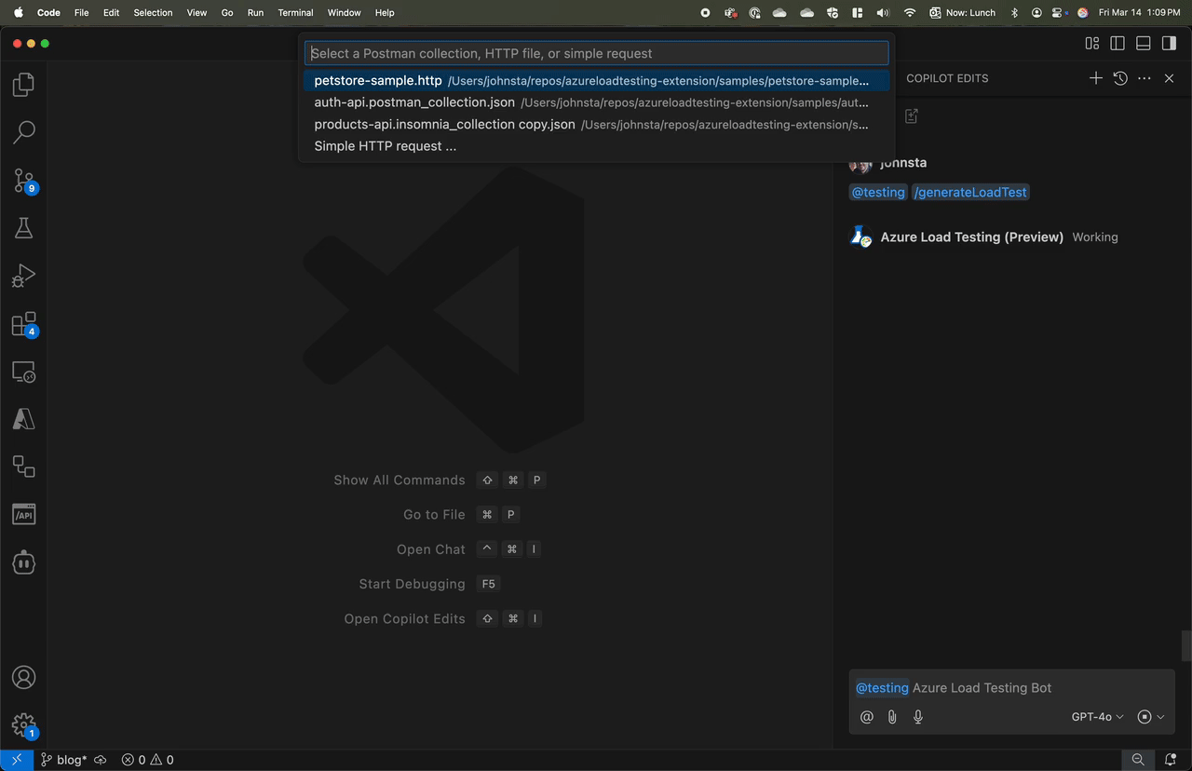1192x771 pixels.
Task: Toggle the bottom panel visibility
Action: click(x=1144, y=43)
